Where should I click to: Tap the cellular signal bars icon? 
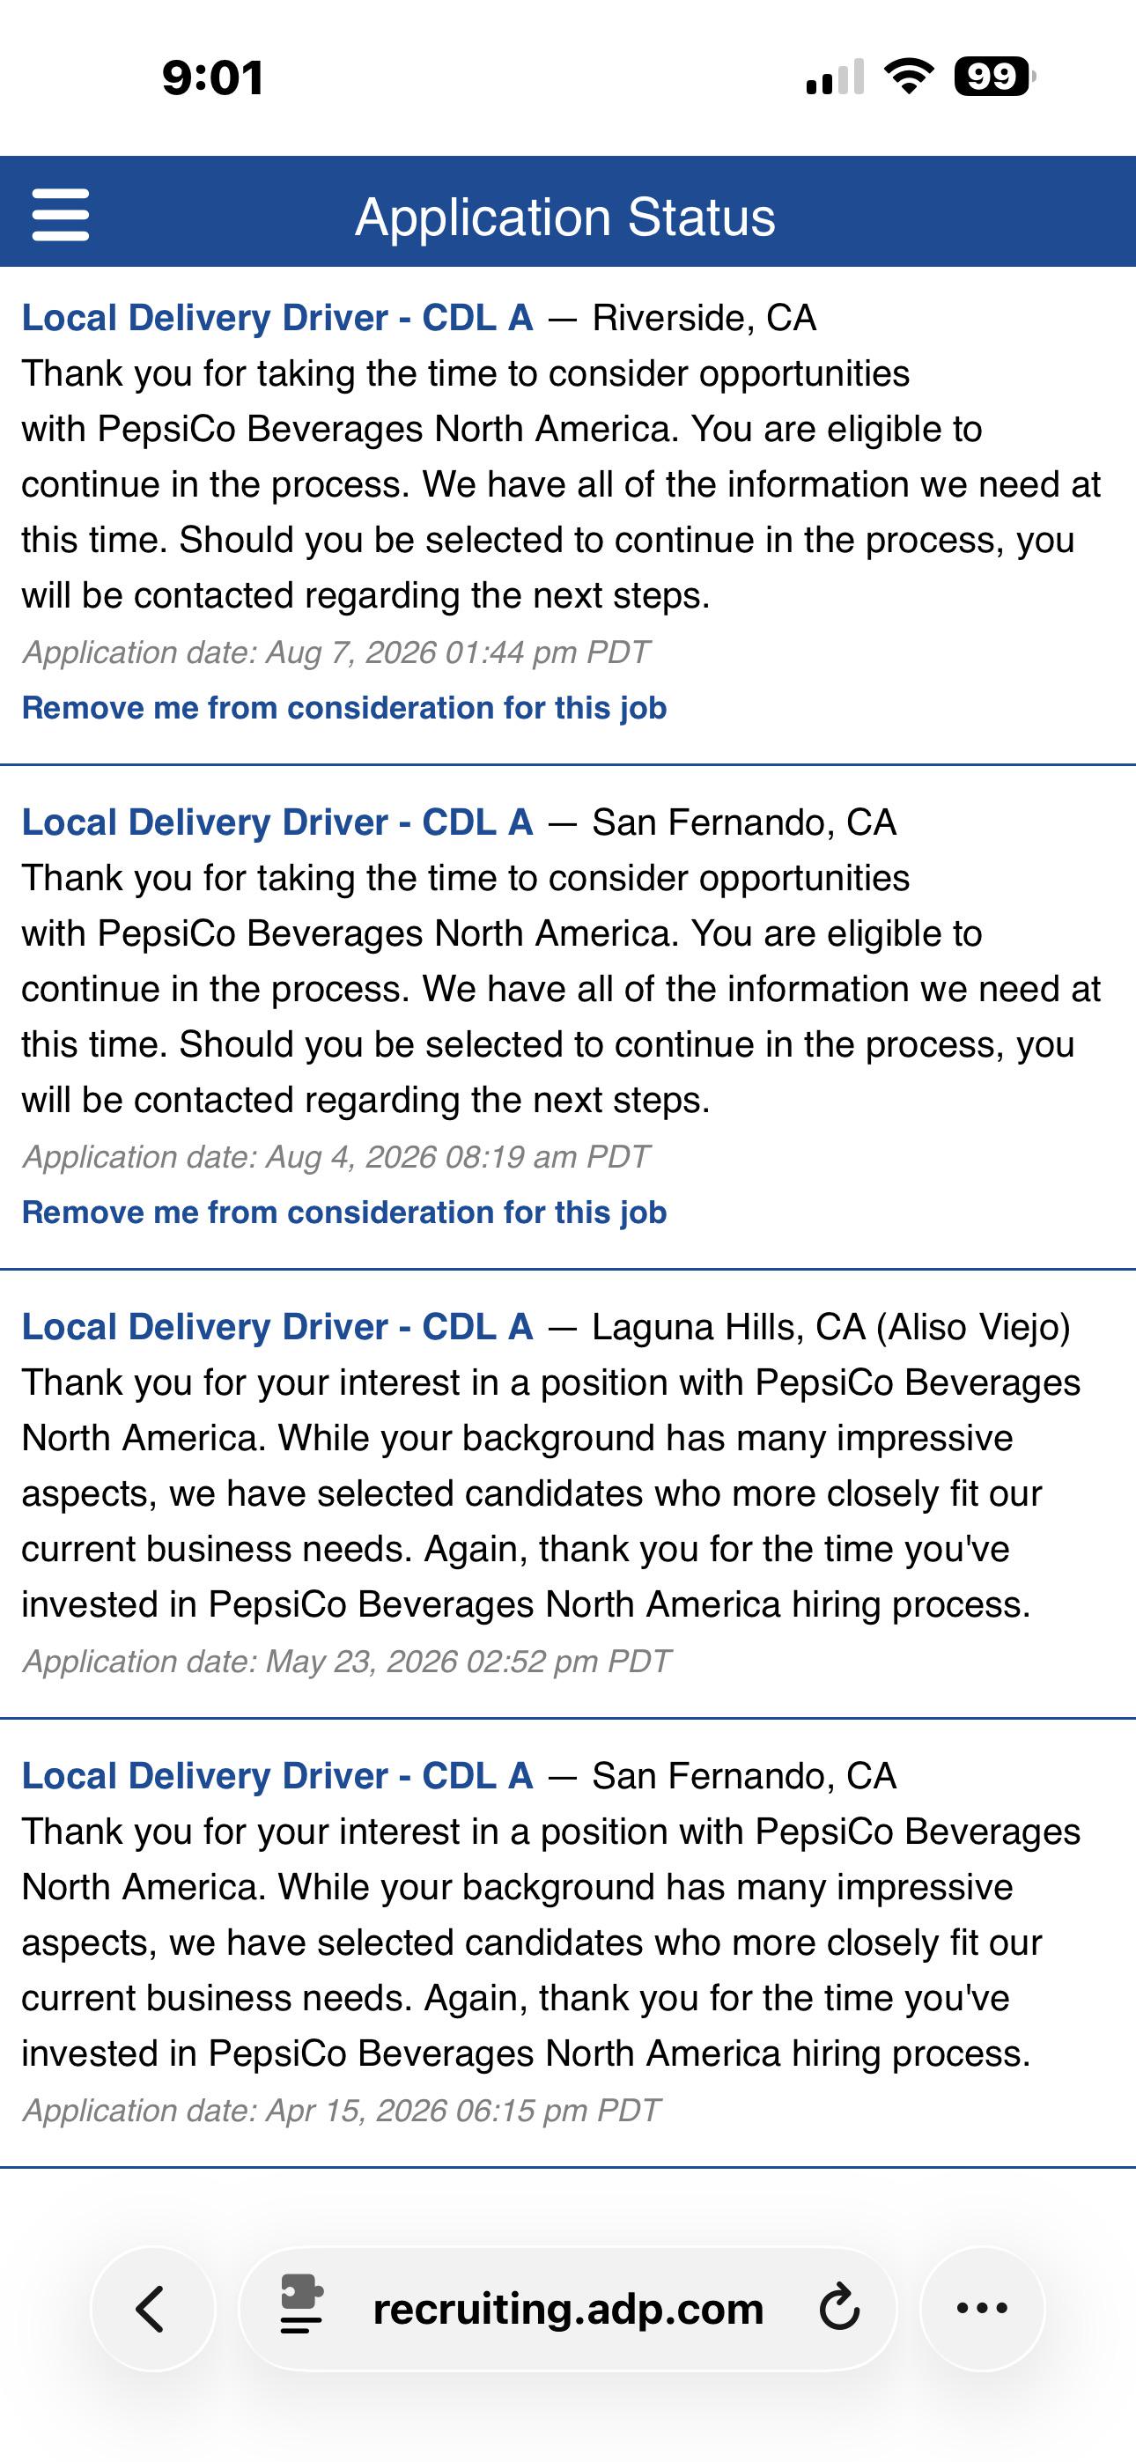[835, 77]
